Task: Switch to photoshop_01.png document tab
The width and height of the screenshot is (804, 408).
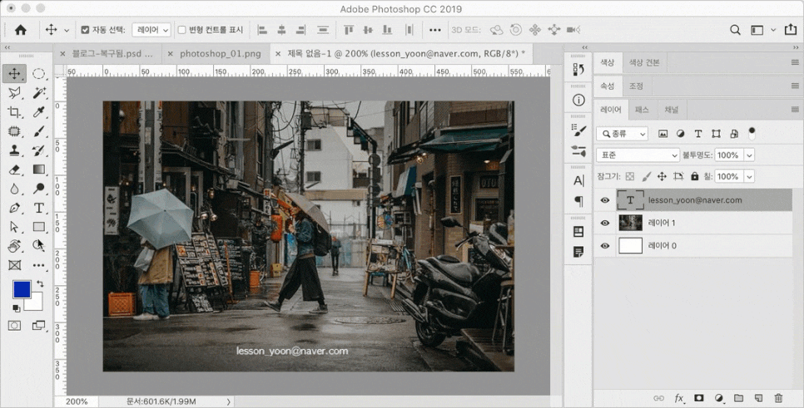Action: pos(221,53)
